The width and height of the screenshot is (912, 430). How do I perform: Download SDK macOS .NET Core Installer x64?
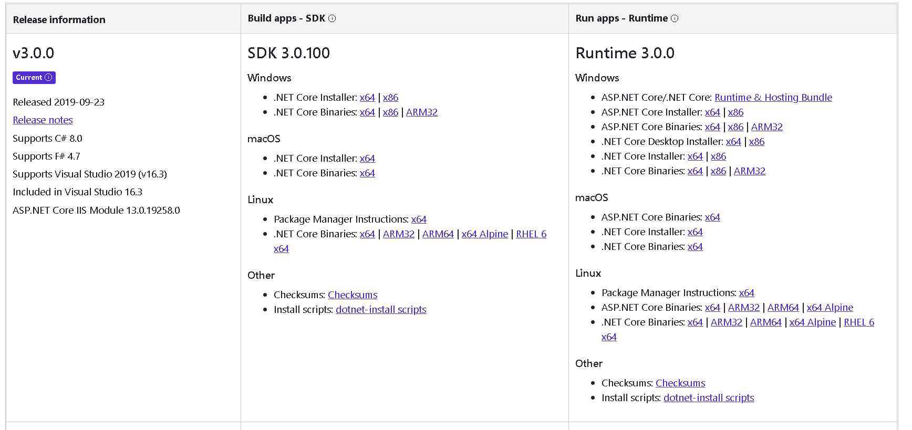click(x=367, y=158)
